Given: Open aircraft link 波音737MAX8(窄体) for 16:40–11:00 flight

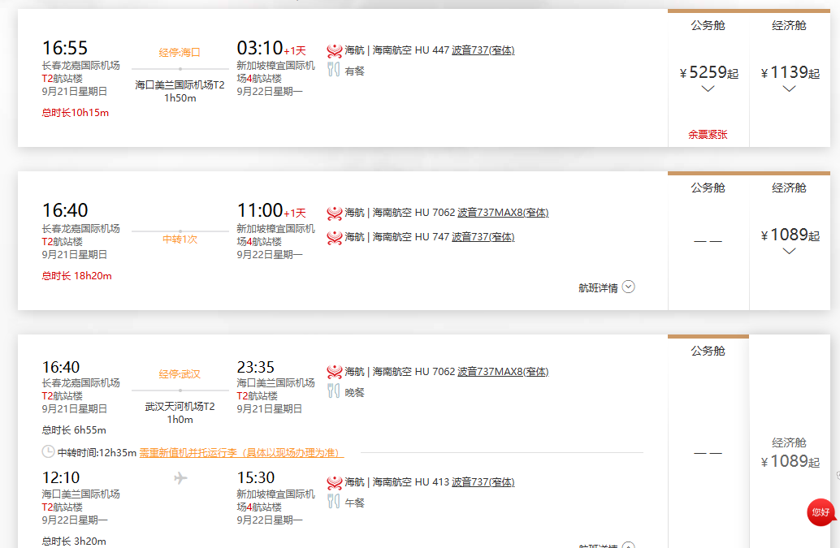Looking at the screenshot, I should click(503, 213).
